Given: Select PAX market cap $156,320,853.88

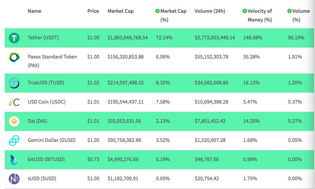Looking at the screenshot, I should [x=126, y=57].
